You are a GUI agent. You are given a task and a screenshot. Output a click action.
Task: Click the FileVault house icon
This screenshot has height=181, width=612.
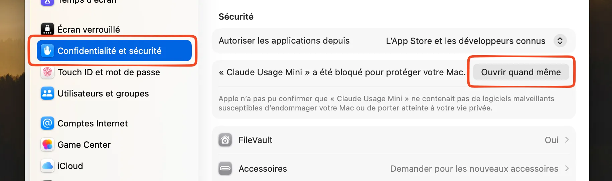coord(225,140)
